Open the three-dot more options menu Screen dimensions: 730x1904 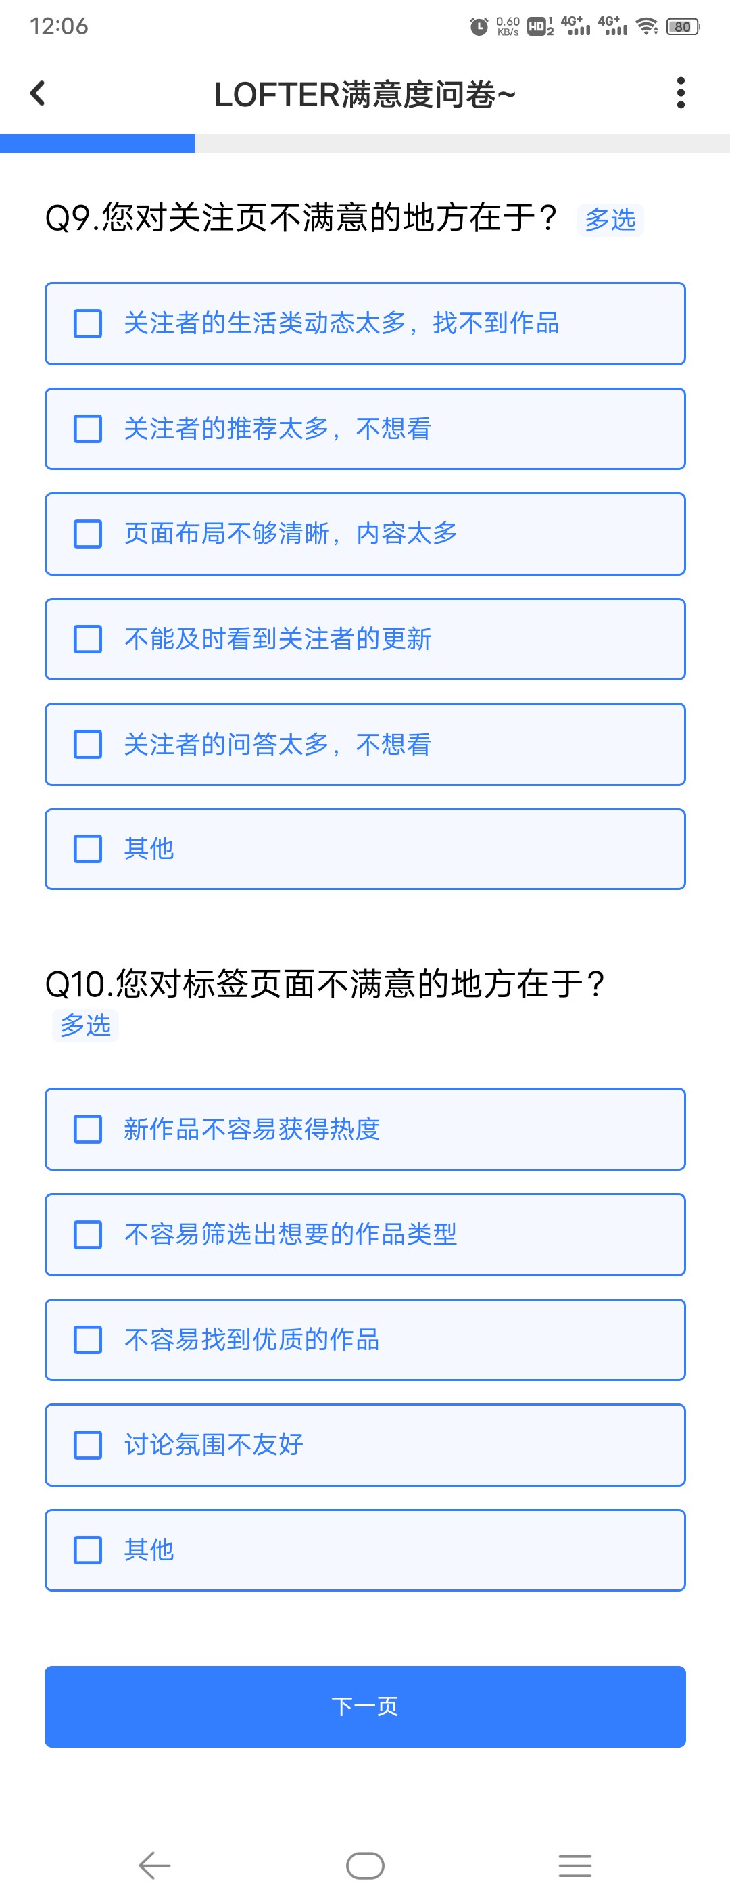tap(681, 93)
